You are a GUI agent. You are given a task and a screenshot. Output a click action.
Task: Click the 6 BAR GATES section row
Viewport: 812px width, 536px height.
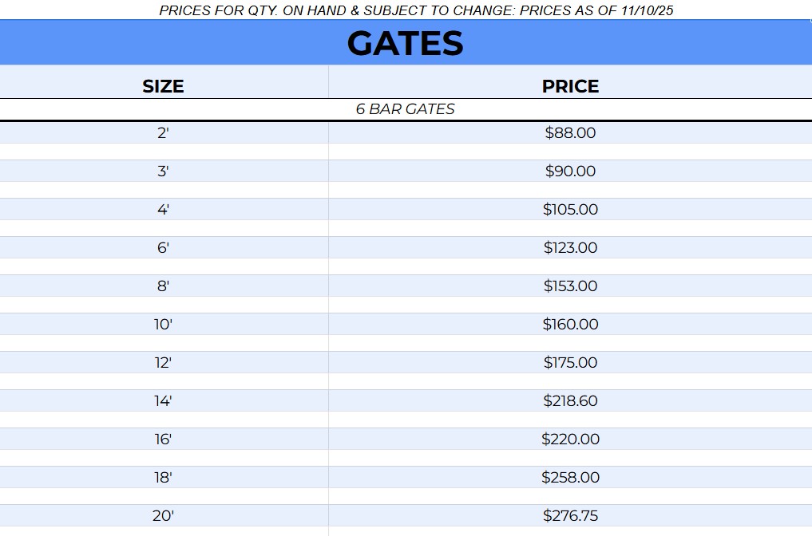(x=405, y=109)
